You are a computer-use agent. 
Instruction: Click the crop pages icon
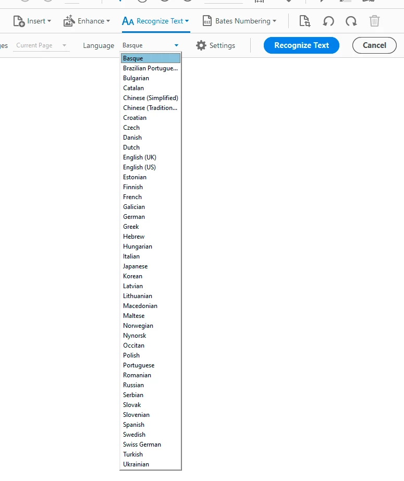pos(304,21)
